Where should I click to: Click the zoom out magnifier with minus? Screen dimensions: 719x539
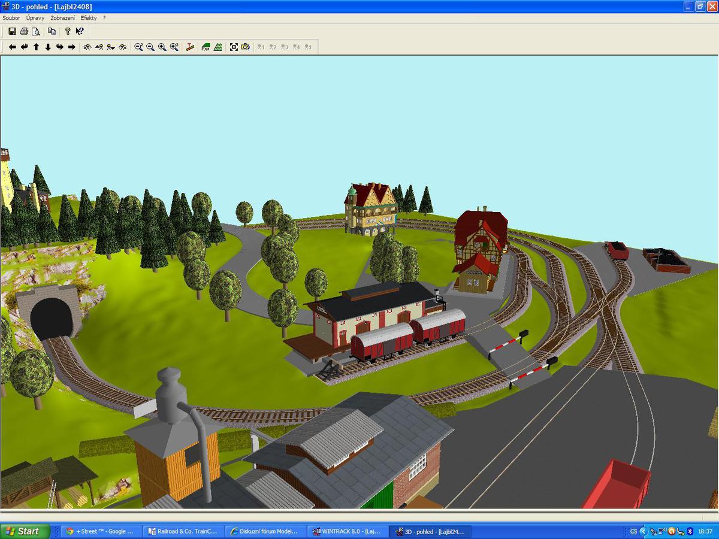coord(150,47)
